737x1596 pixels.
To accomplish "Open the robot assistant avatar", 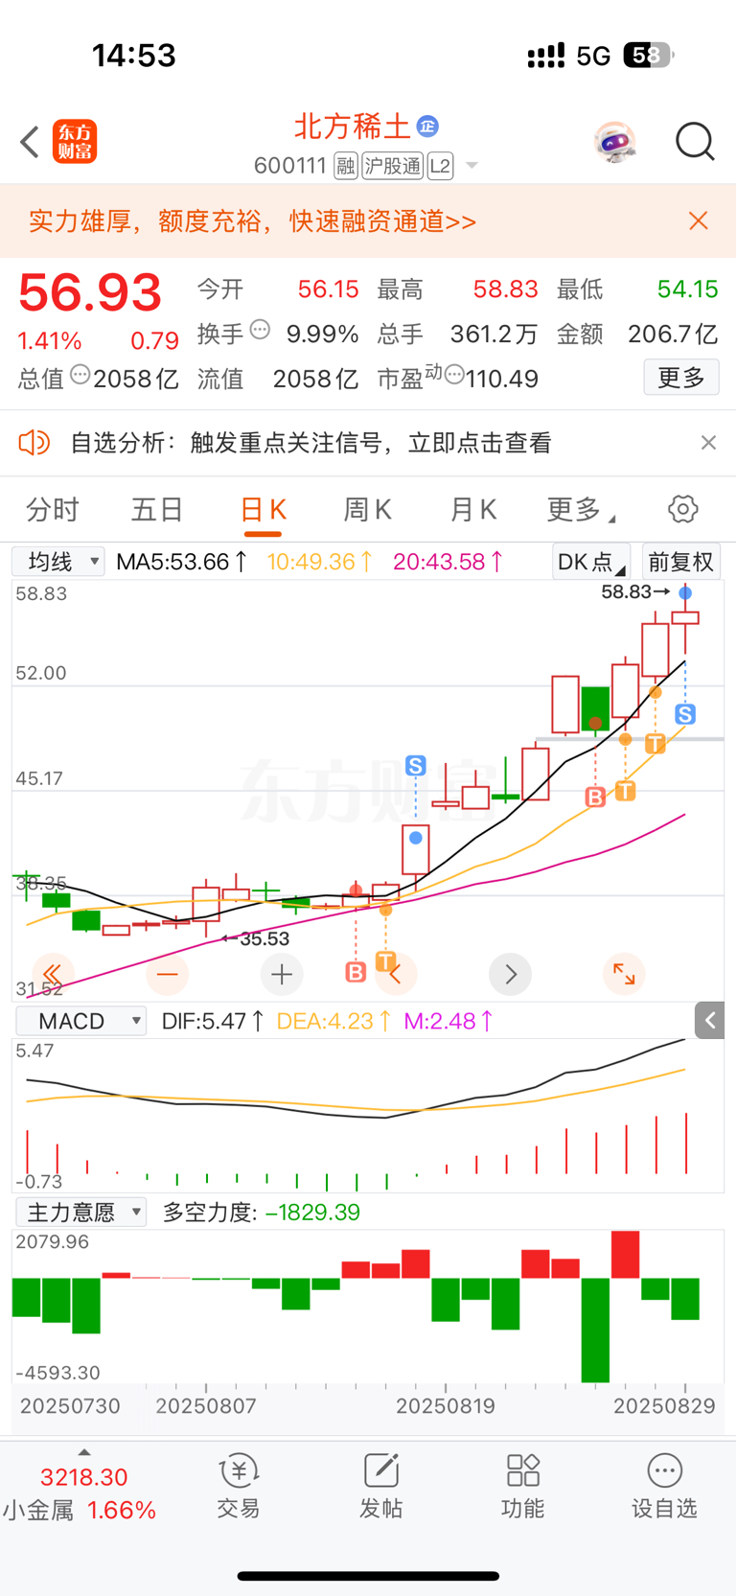I will coord(614,142).
